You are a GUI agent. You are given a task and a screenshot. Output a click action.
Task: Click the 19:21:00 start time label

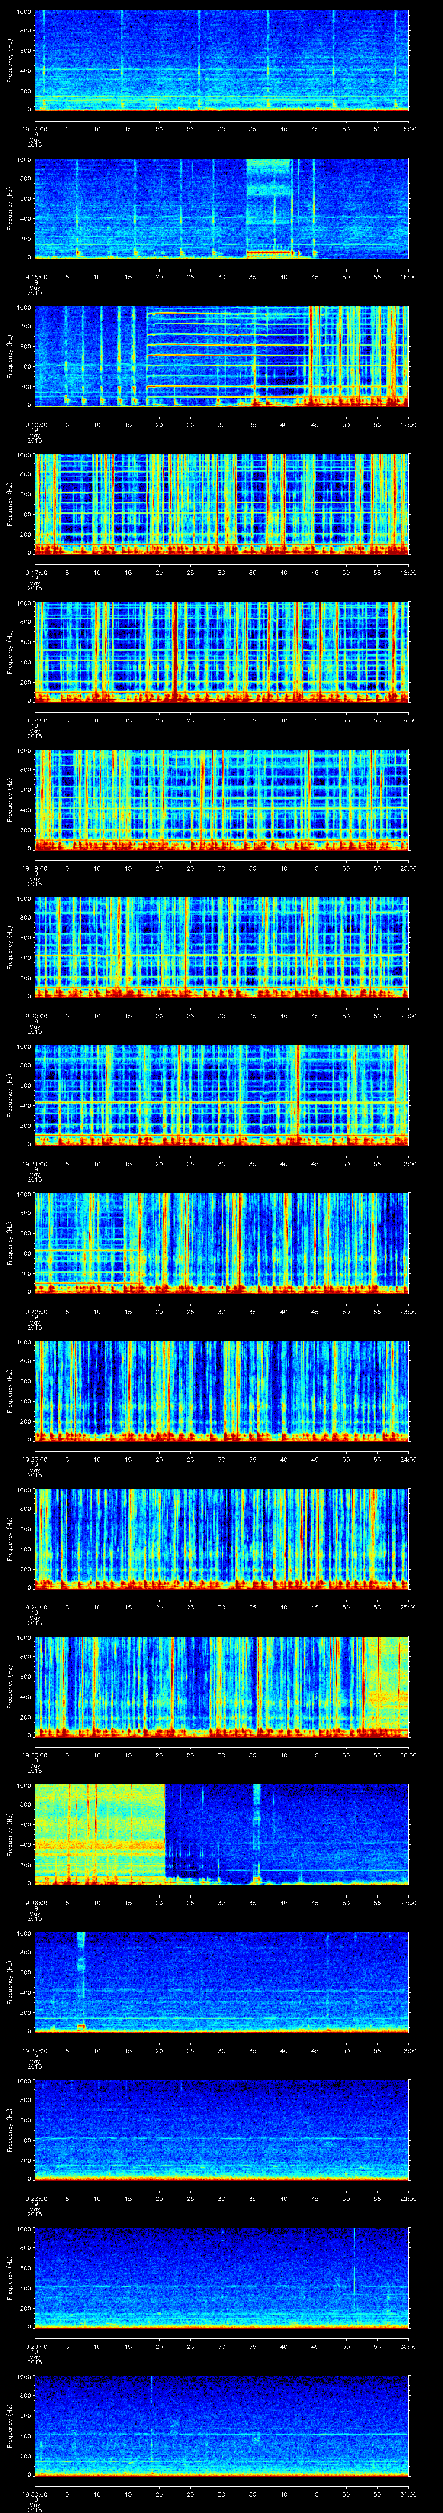tap(34, 1163)
